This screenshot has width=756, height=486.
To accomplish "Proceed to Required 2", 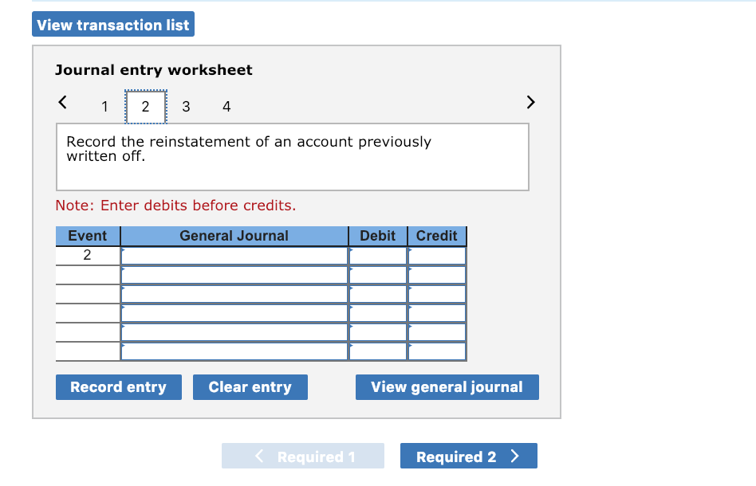I will (468, 456).
